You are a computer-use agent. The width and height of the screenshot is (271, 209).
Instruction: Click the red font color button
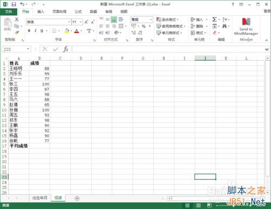(x=76, y=31)
